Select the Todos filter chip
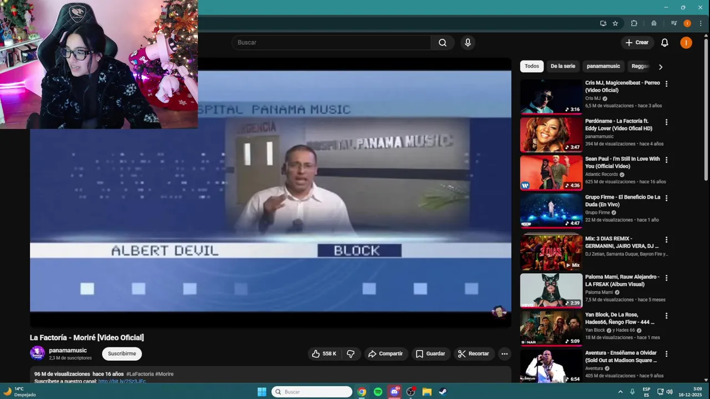The height and width of the screenshot is (399, 710). click(x=532, y=66)
